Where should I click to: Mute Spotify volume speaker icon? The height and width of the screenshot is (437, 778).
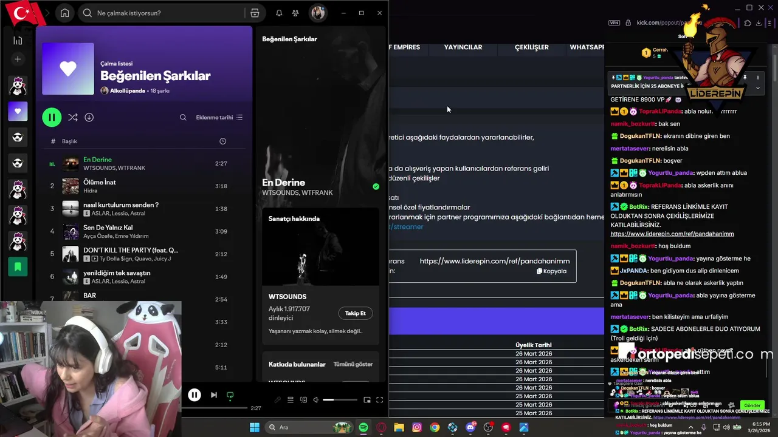(x=315, y=400)
